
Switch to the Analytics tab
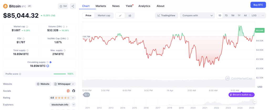tap(144, 6)
